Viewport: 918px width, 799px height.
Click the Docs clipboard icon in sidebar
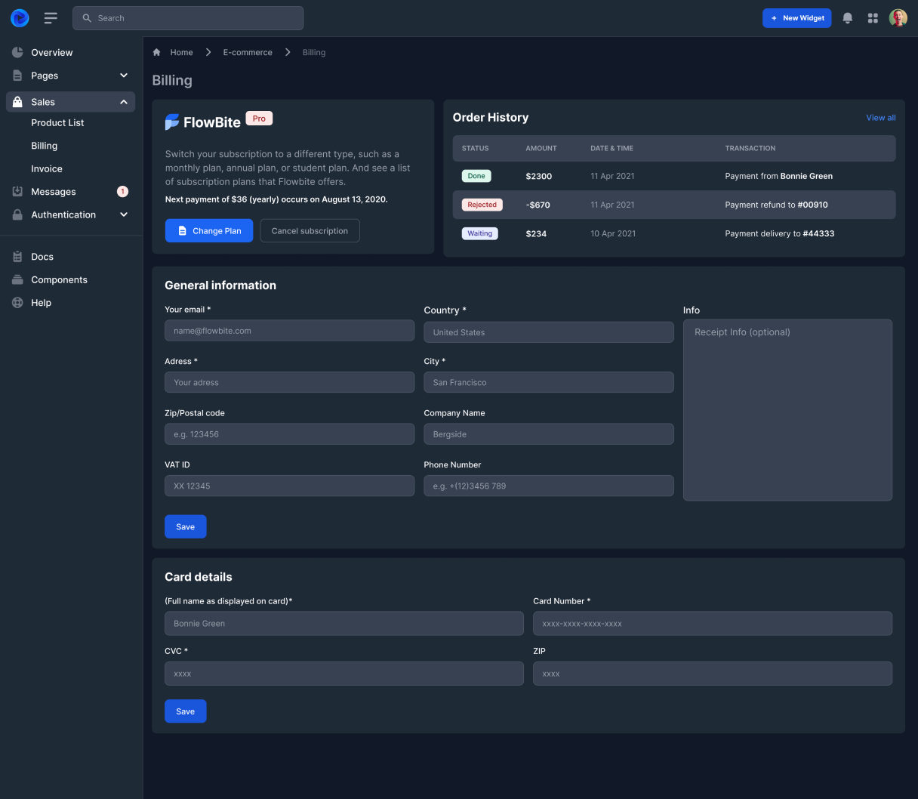coord(17,257)
